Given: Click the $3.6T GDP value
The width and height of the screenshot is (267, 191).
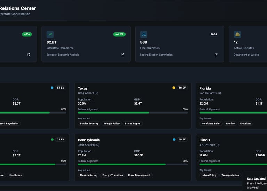Looking at the screenshot, I should [x=16, y=103].
